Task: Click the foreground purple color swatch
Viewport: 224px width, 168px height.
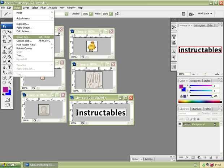Action: pos(5,90)
